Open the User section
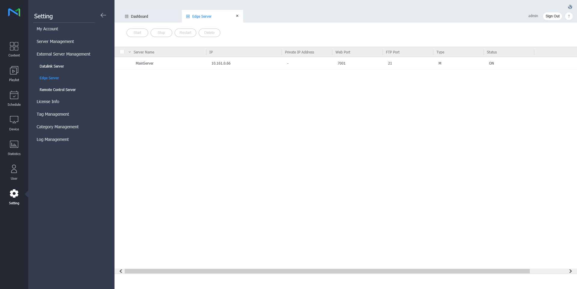Viewport: 577px width, 289px height. (x=14, y=172)
